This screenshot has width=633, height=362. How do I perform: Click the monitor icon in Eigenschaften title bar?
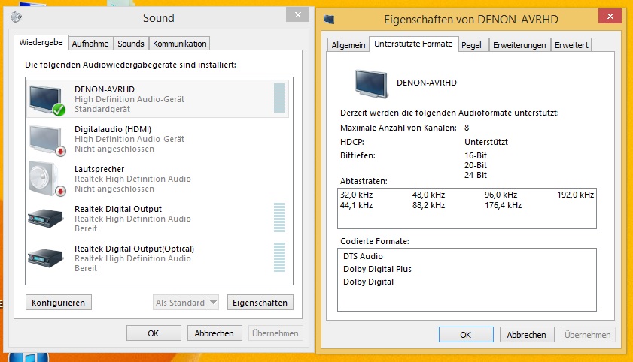(329, 19)
